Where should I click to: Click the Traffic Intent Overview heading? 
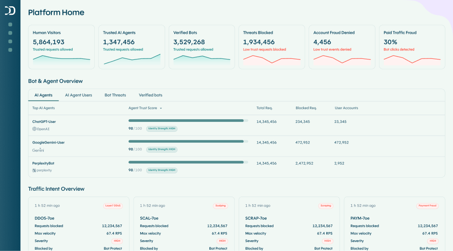point(56,189)
